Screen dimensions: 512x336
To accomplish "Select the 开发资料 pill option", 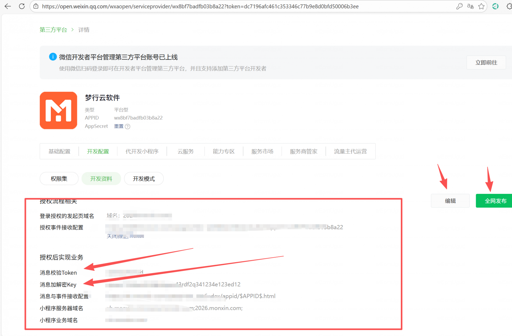I will tap(101, 179).
